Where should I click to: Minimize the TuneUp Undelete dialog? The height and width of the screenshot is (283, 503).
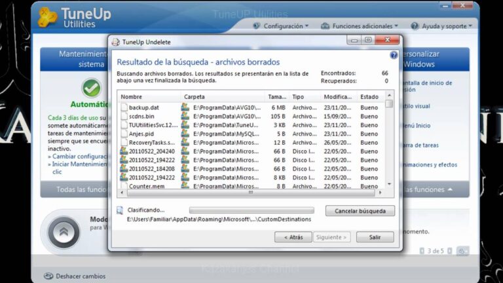point(354,40)
